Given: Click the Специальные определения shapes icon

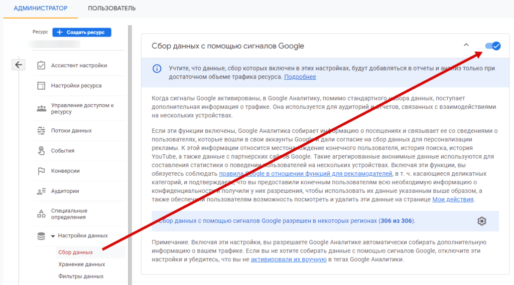Looking at the screenshot, I should click(x=41, y=214).
